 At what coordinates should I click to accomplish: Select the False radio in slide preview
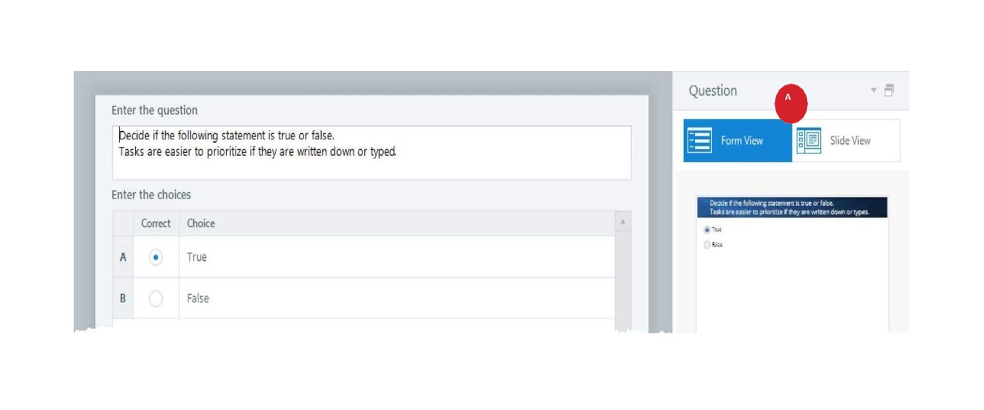point(707,245)
